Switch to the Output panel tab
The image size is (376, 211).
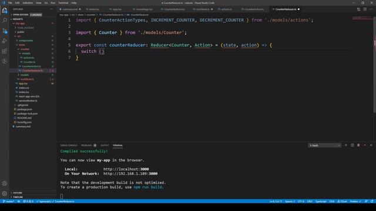point(105,145)
